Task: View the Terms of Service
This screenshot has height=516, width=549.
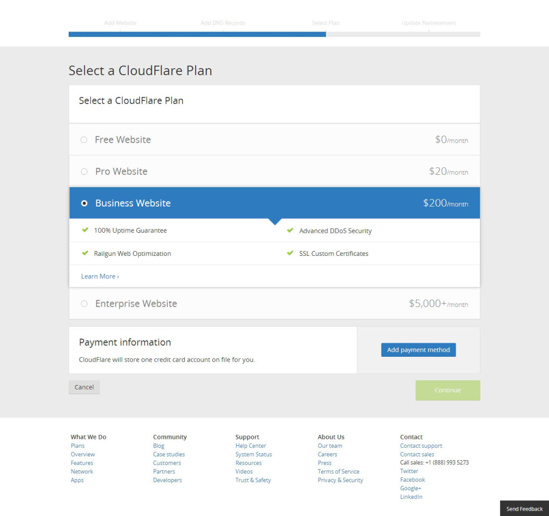Action: [x=338, y=471]
